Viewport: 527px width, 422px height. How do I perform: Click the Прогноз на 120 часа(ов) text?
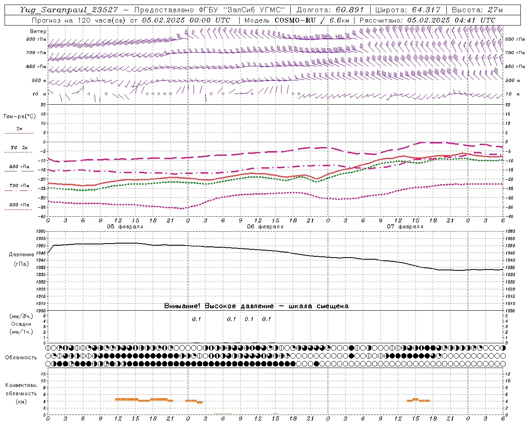coord(79,20)
